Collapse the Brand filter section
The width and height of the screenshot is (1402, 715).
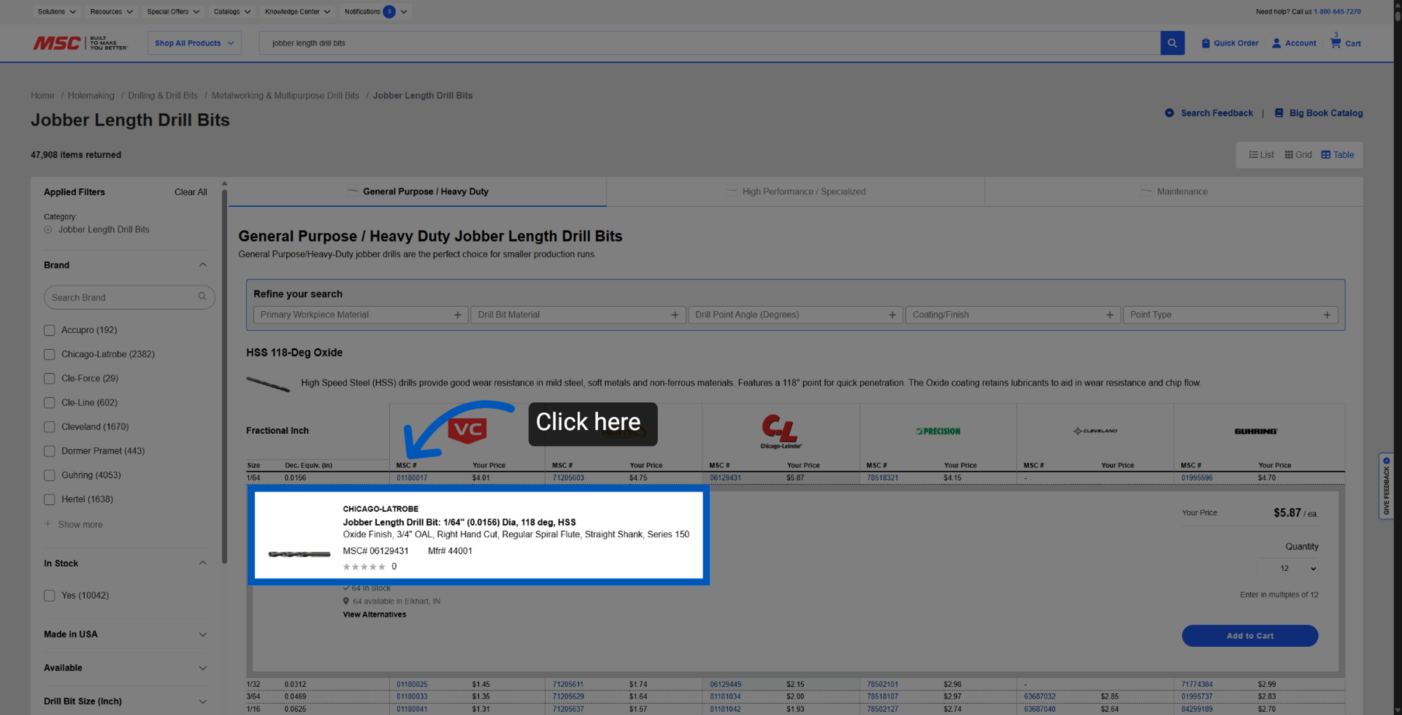203,265
